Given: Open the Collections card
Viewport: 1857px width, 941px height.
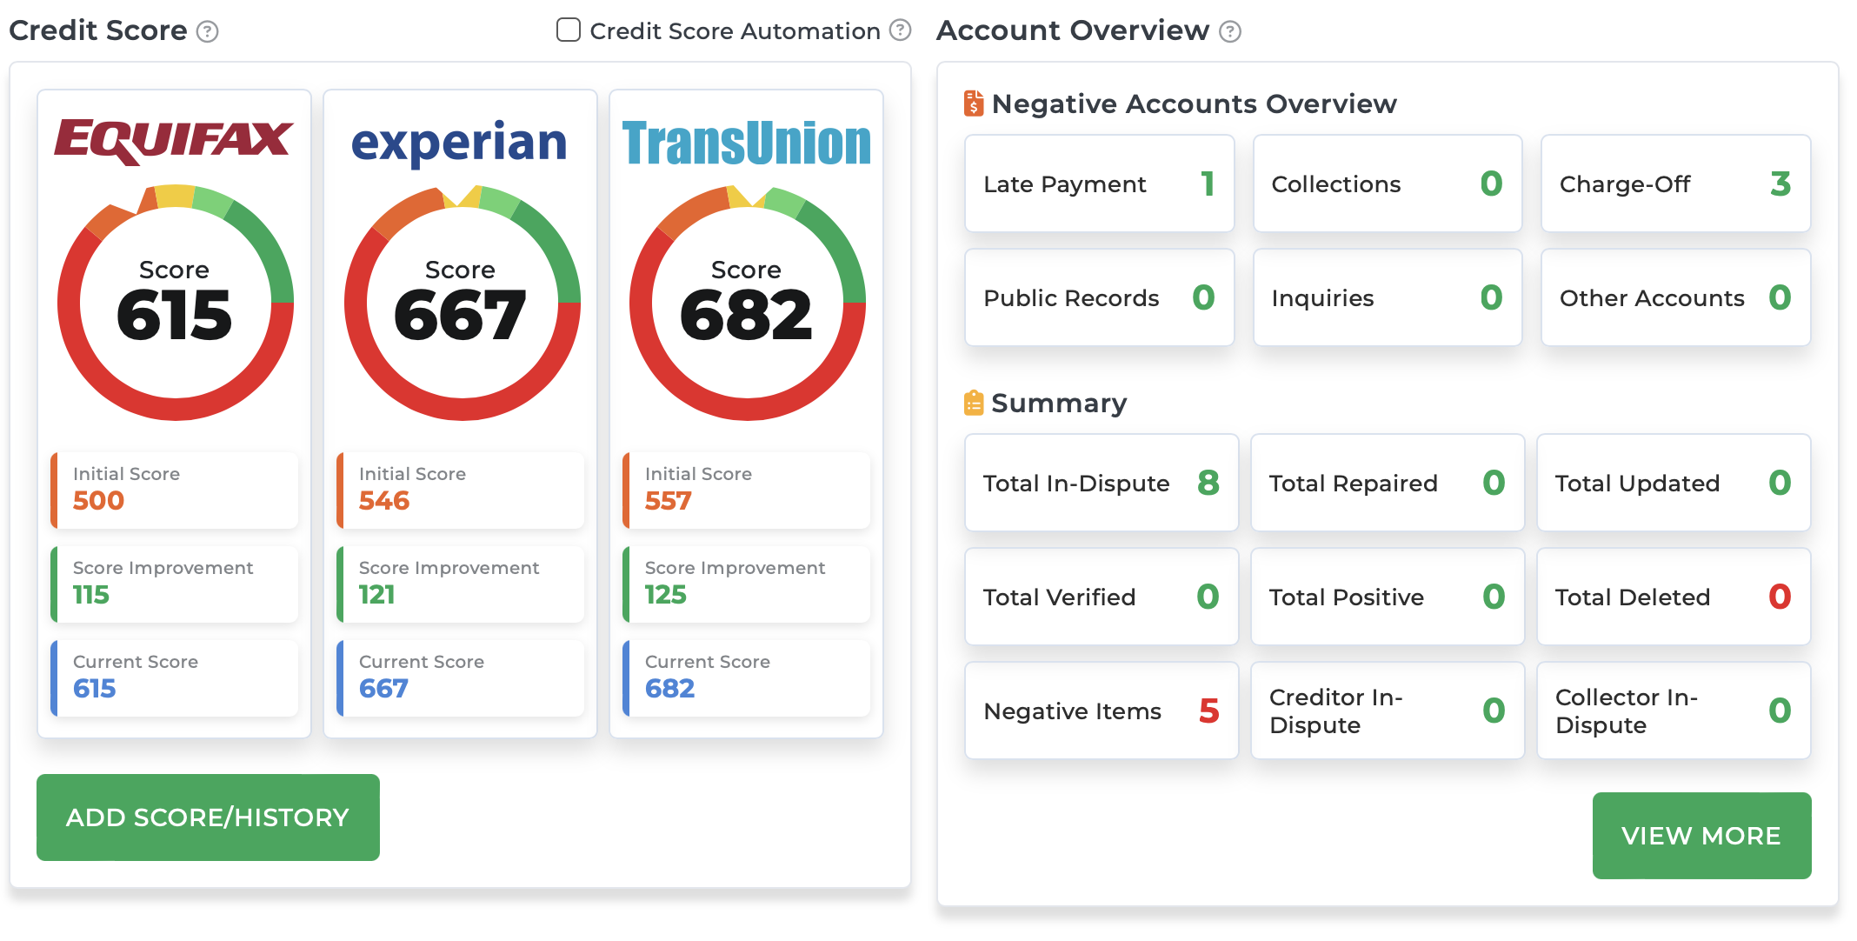Looking at the screenshot, I should click(x=1388, y=184).
